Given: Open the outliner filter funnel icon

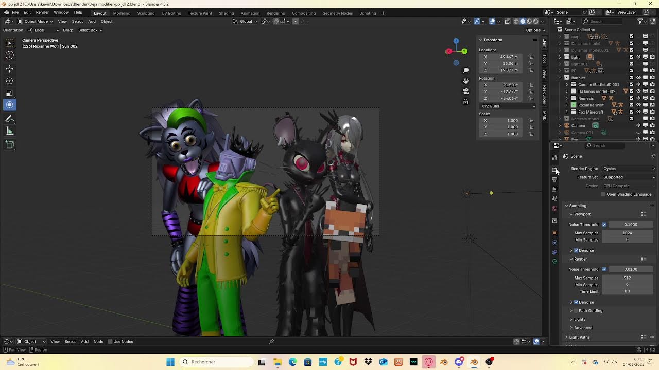Looking at the screenshot, I should (640, 21).
